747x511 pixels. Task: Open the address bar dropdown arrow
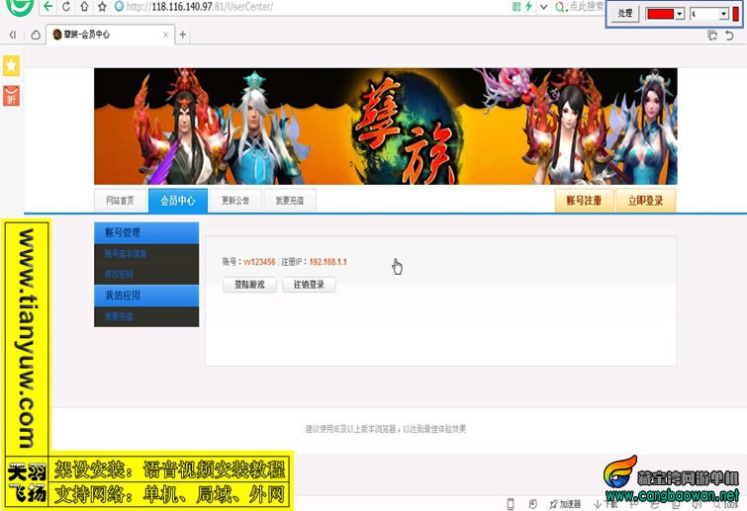(543, 7)
